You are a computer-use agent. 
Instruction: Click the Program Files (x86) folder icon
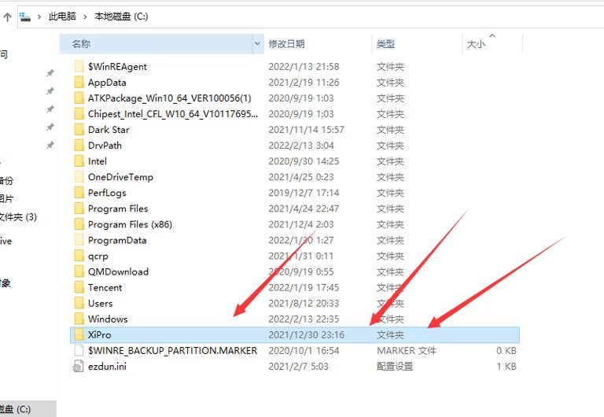click(x=79, y=224)
